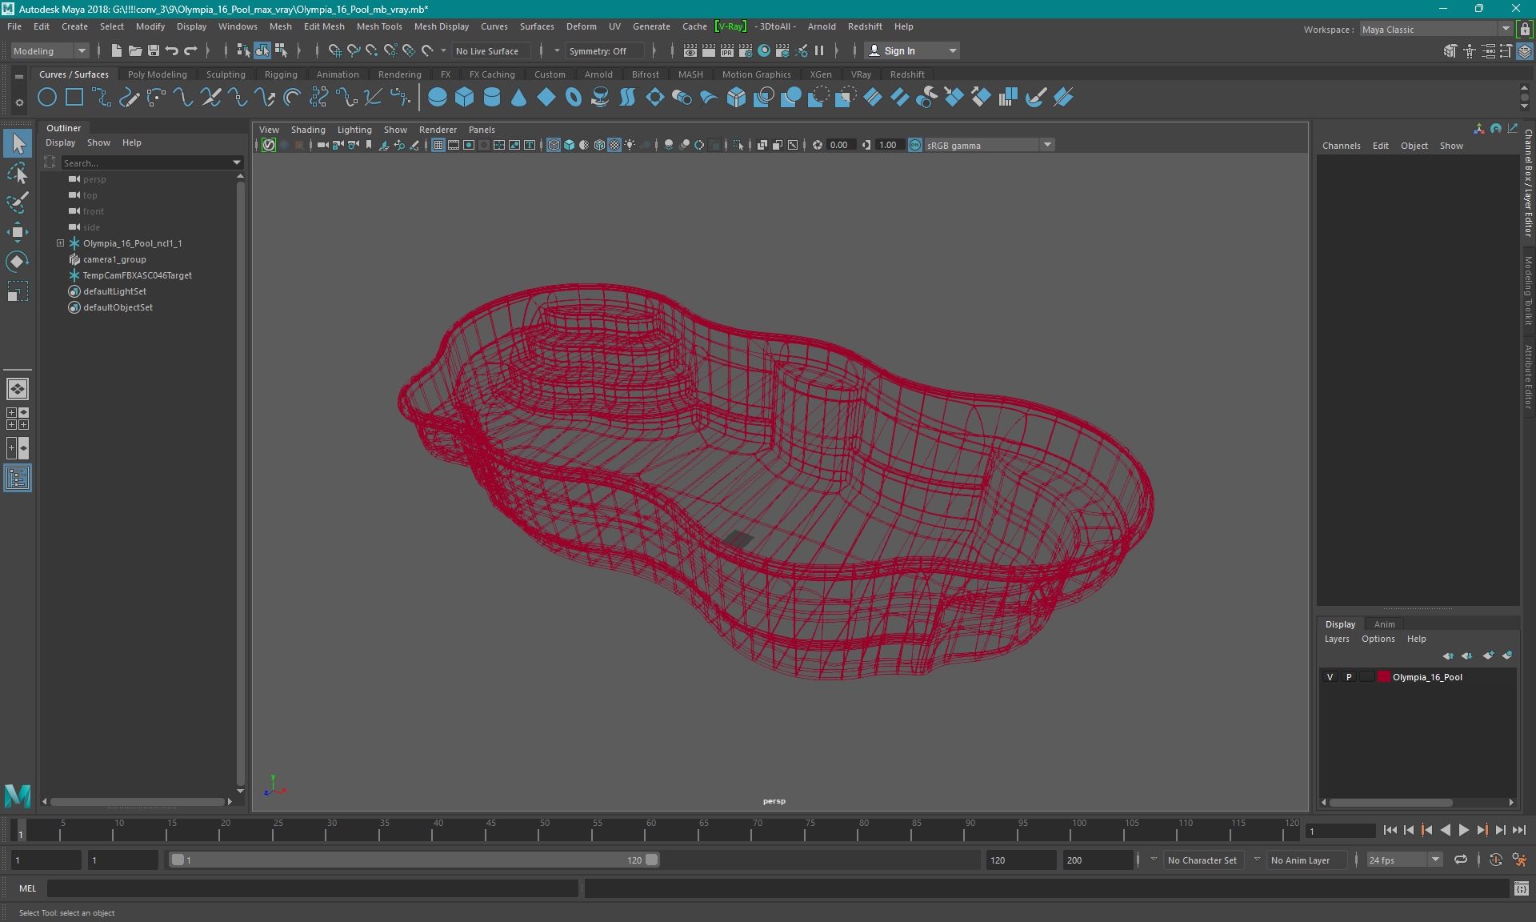Click sRGB gamma dropdown in viewport
The image size is (1536, 922).
click(982, 145)
